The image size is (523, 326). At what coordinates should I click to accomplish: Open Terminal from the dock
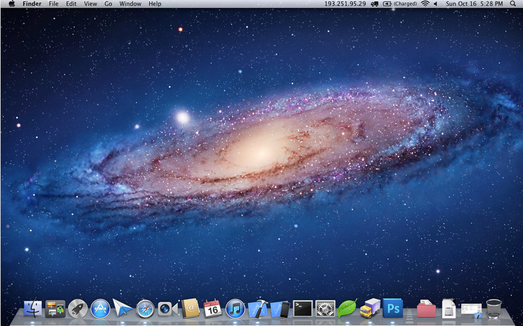[x=302, y=308]
